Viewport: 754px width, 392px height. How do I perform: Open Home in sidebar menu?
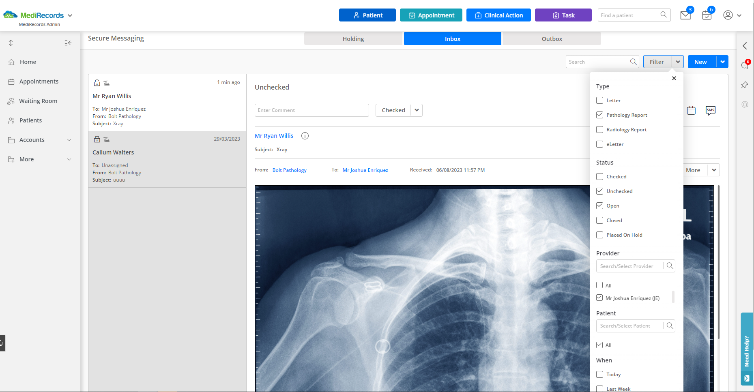pos(28,62)
